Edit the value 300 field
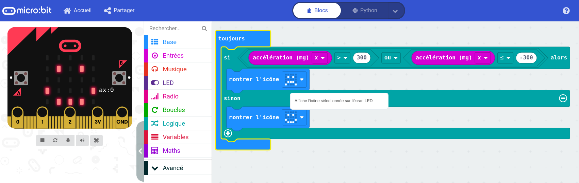579x183 pixels. [x=362, y=58]
